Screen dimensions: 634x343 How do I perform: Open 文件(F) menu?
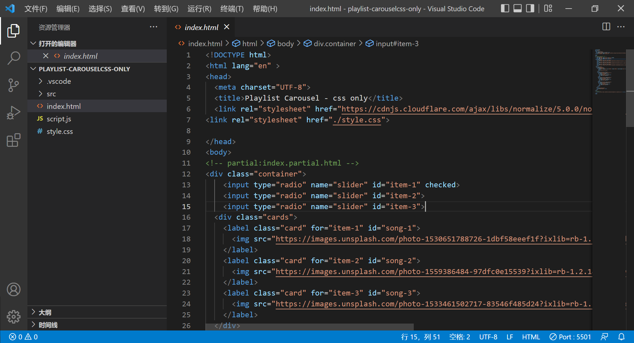pos(36,9)
